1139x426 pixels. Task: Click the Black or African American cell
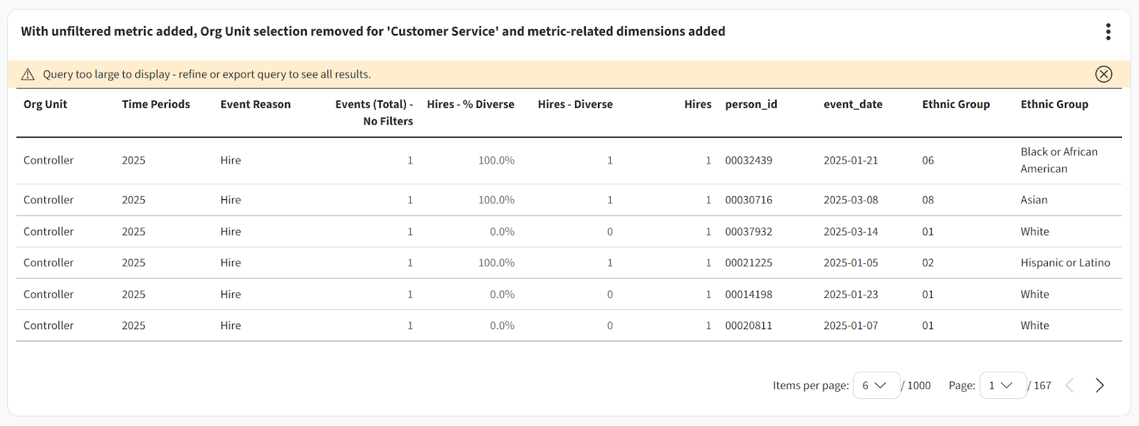pyautogui.click(x=1059, y=161)
